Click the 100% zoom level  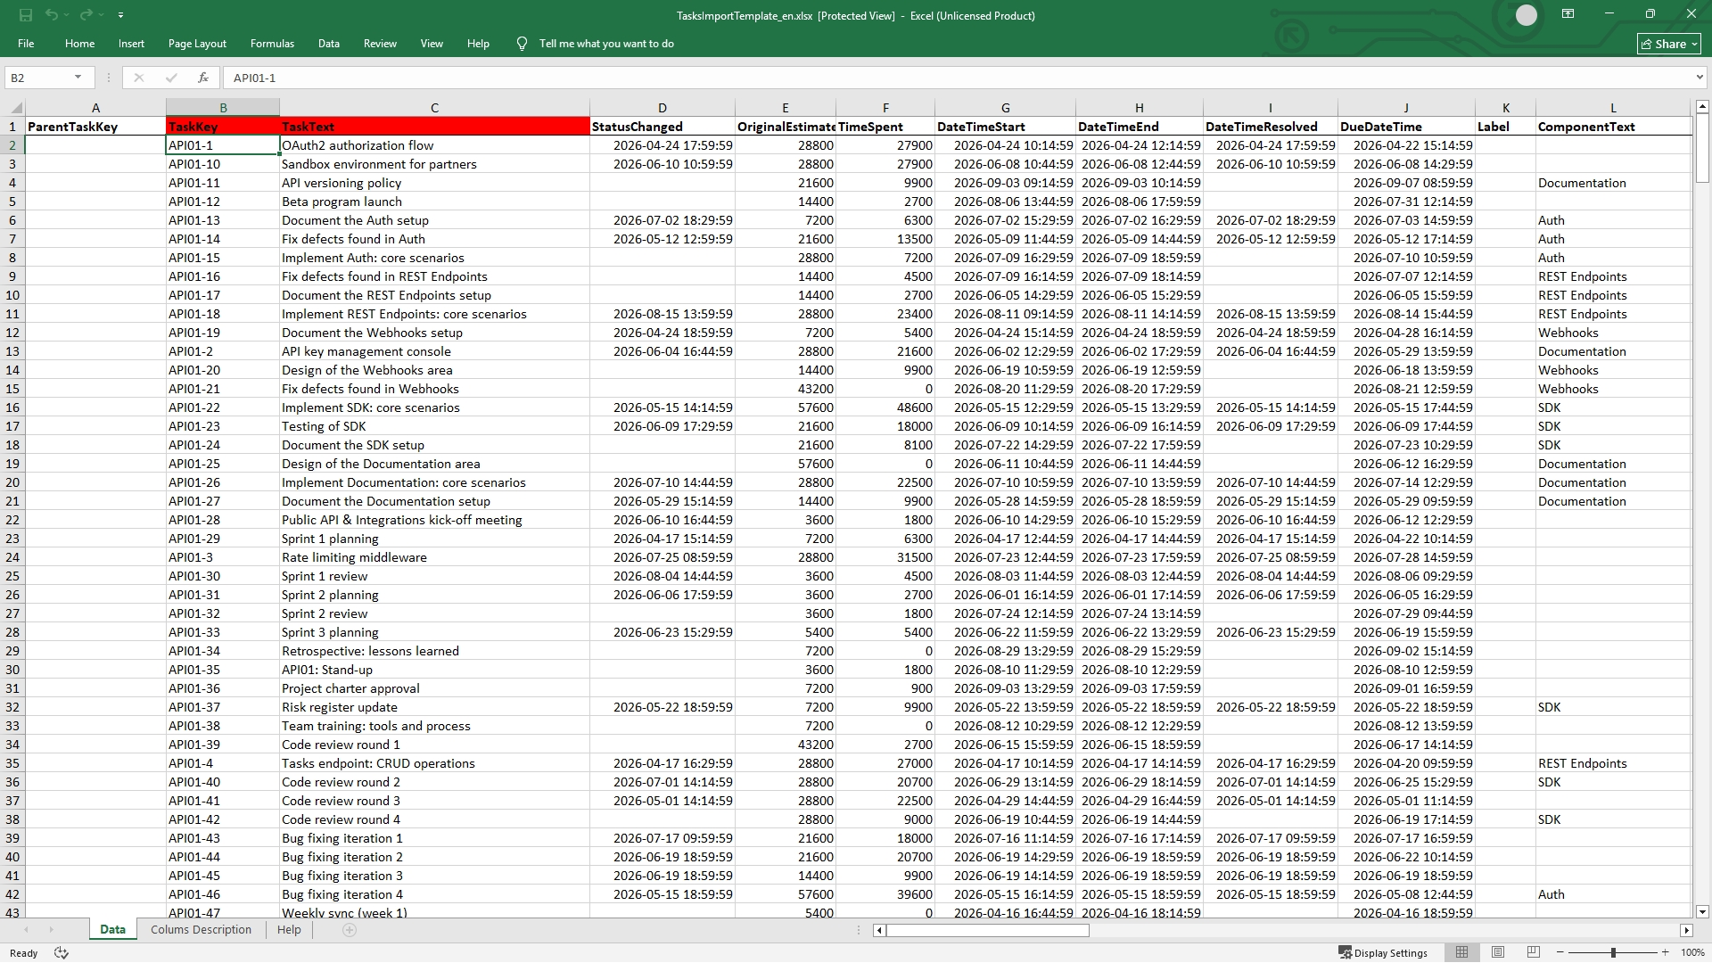(1692, 953)
